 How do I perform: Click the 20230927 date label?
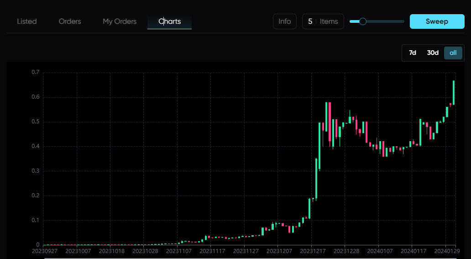44,251
